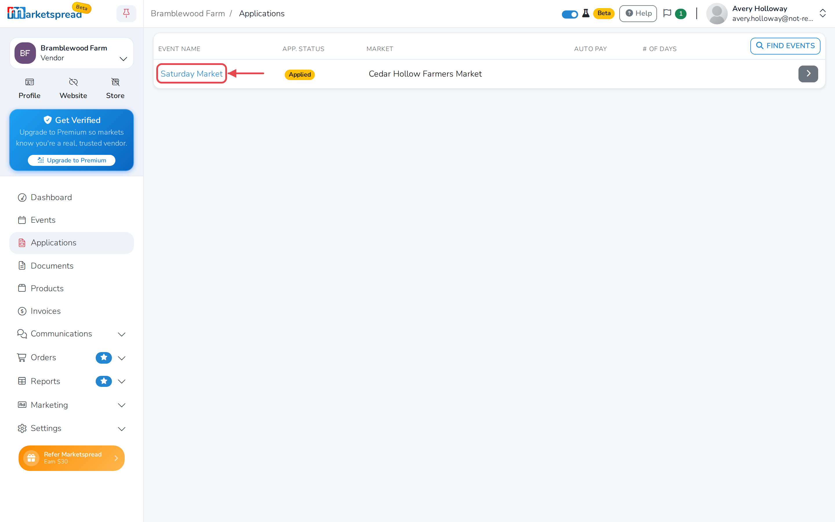Click the BF farm avatar
The image size is (835, 522).
point(25,53)
